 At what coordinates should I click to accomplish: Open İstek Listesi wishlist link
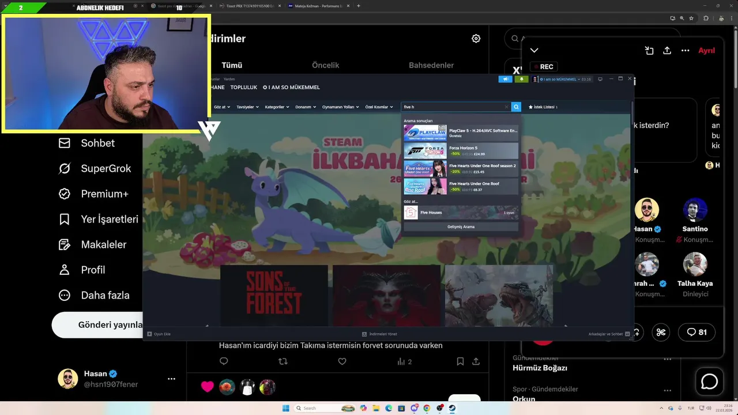[x=543, y=107]
